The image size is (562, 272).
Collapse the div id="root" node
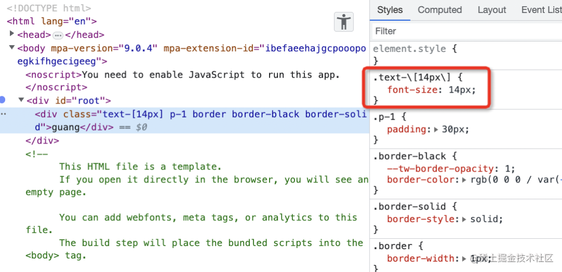[21, 100]
